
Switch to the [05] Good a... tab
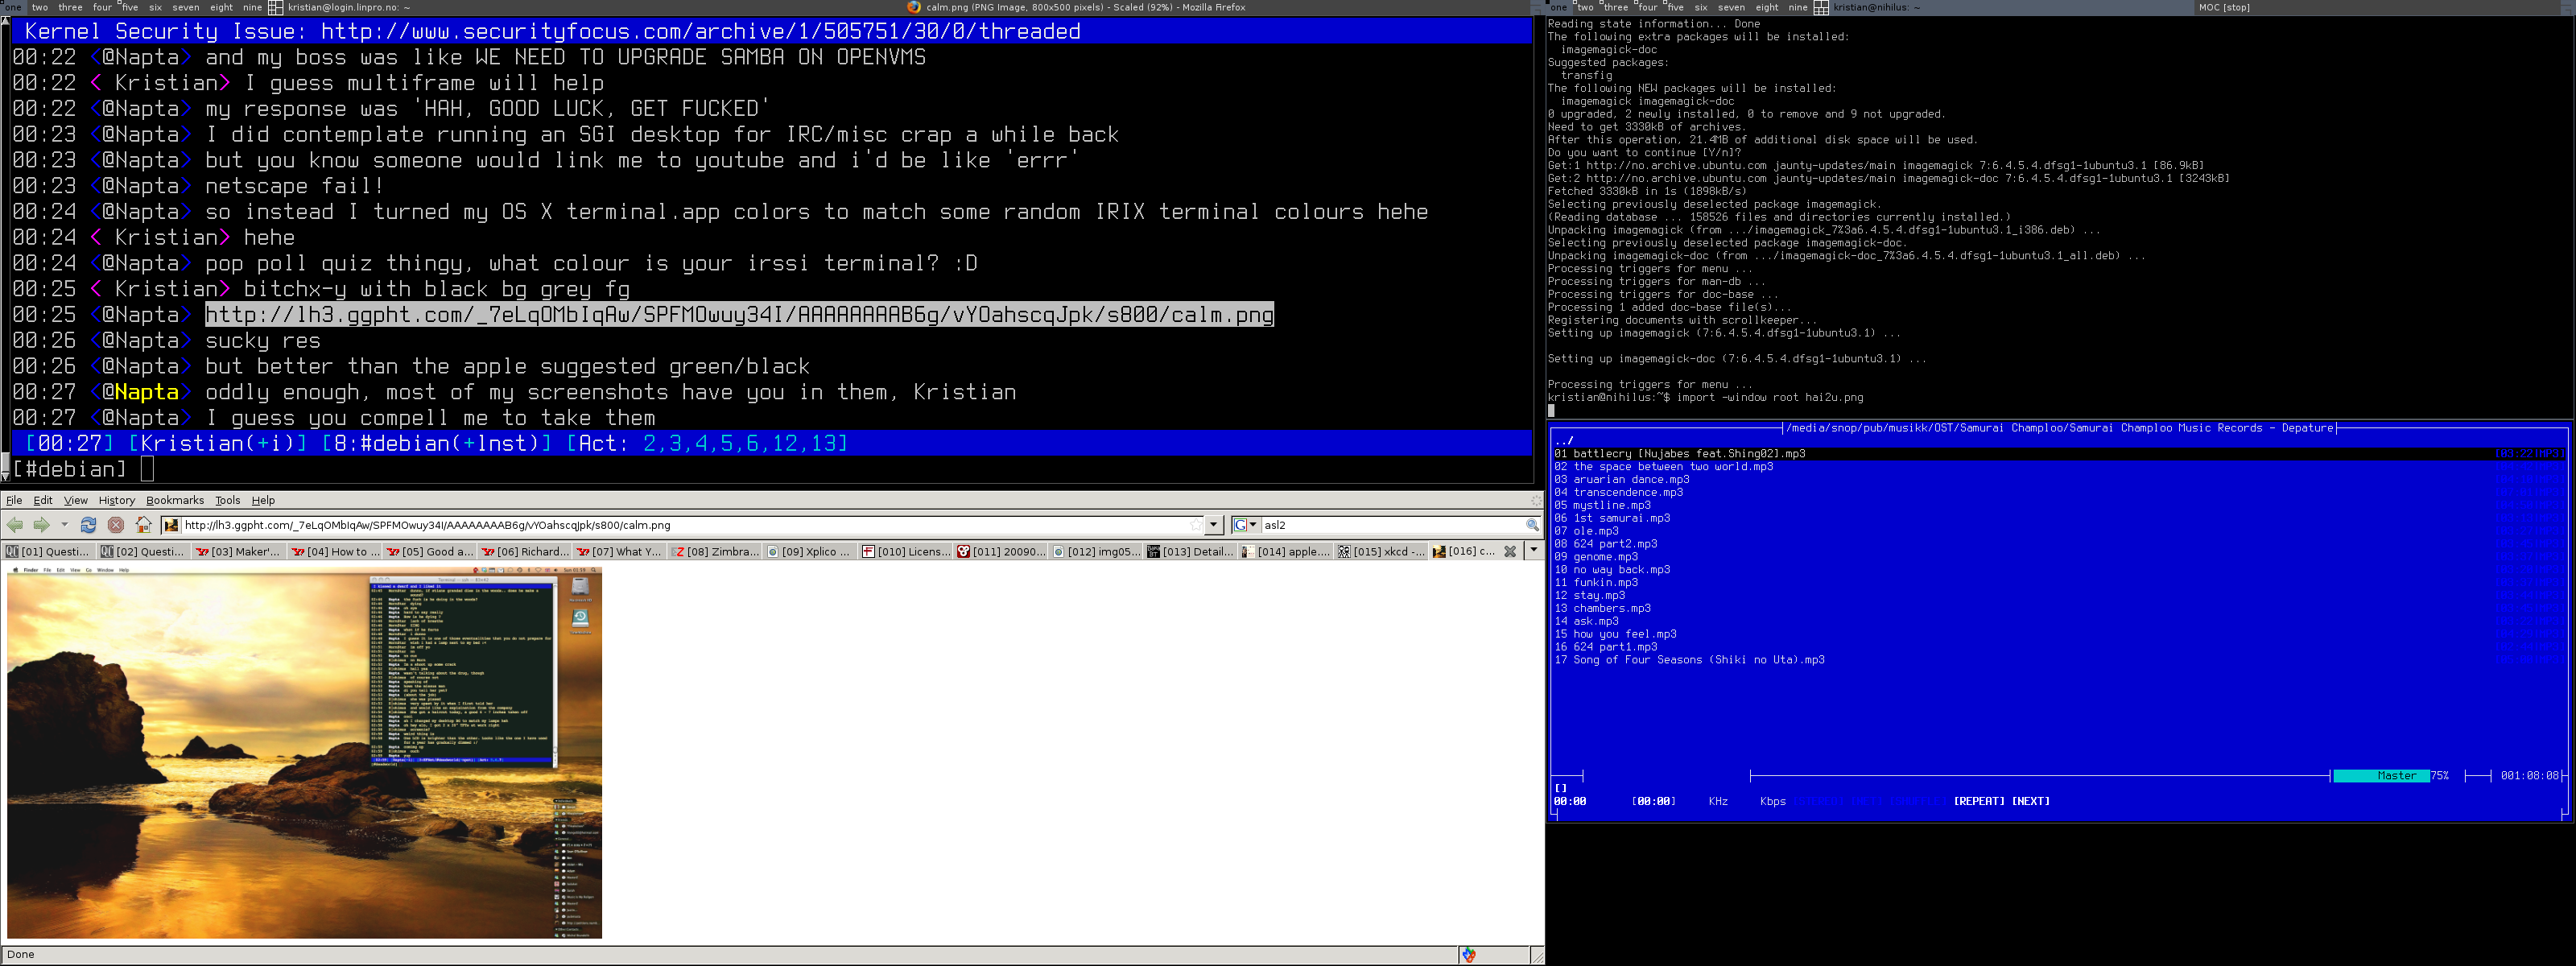(429, 551)
